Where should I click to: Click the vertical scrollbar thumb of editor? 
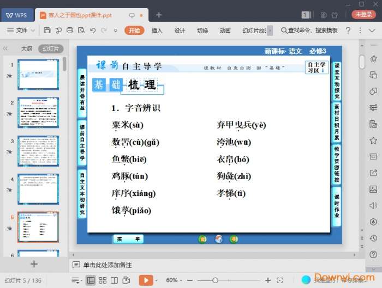[x=362, y=62]
